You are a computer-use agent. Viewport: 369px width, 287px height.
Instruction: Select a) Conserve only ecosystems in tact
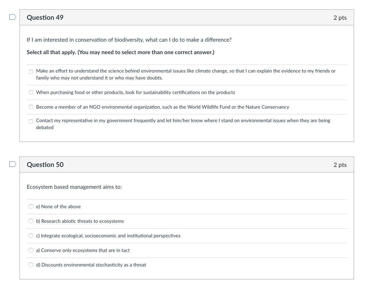(x=31, y=250)
